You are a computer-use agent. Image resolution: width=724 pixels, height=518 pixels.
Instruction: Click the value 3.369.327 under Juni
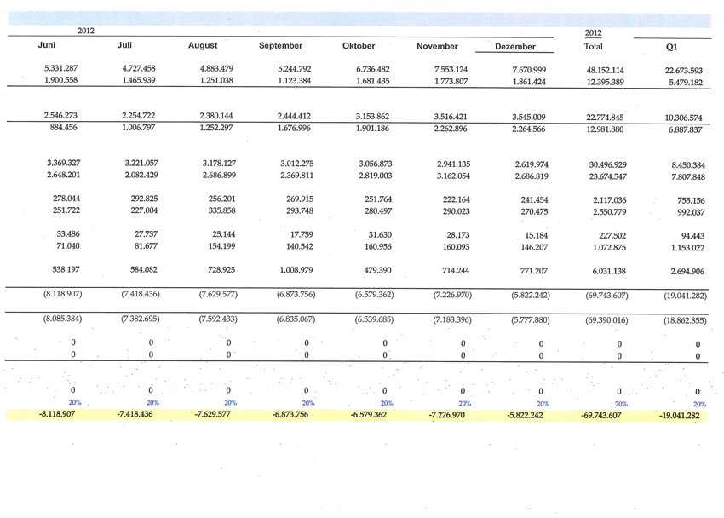64,163
